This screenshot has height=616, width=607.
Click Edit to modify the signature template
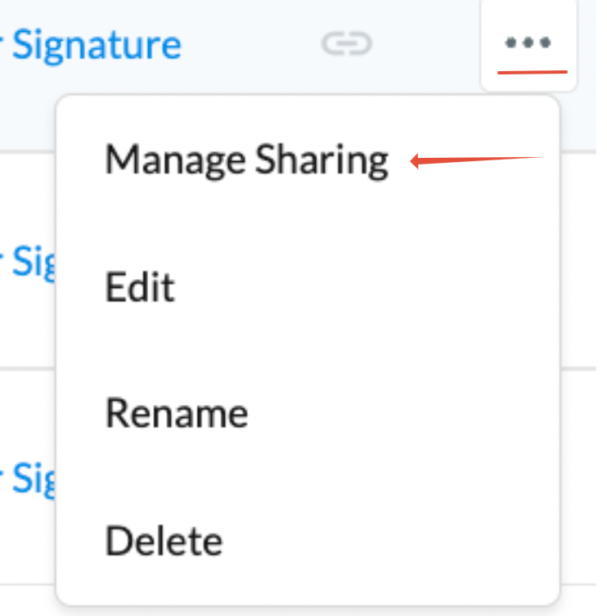click(140, 287)
